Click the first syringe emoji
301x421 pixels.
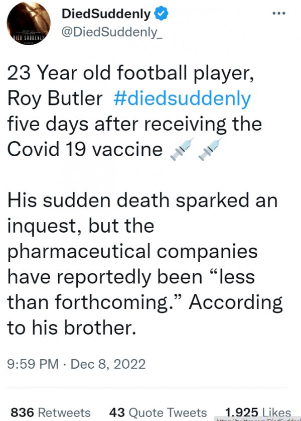coord(181,150)
